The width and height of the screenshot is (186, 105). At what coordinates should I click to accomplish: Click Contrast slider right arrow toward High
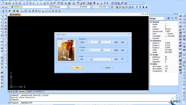point(112,50)
